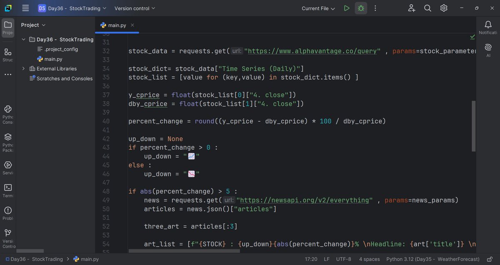Click the chart-down emoji string on line 46
Screen dimensions: 500x265
coord(192,174)
